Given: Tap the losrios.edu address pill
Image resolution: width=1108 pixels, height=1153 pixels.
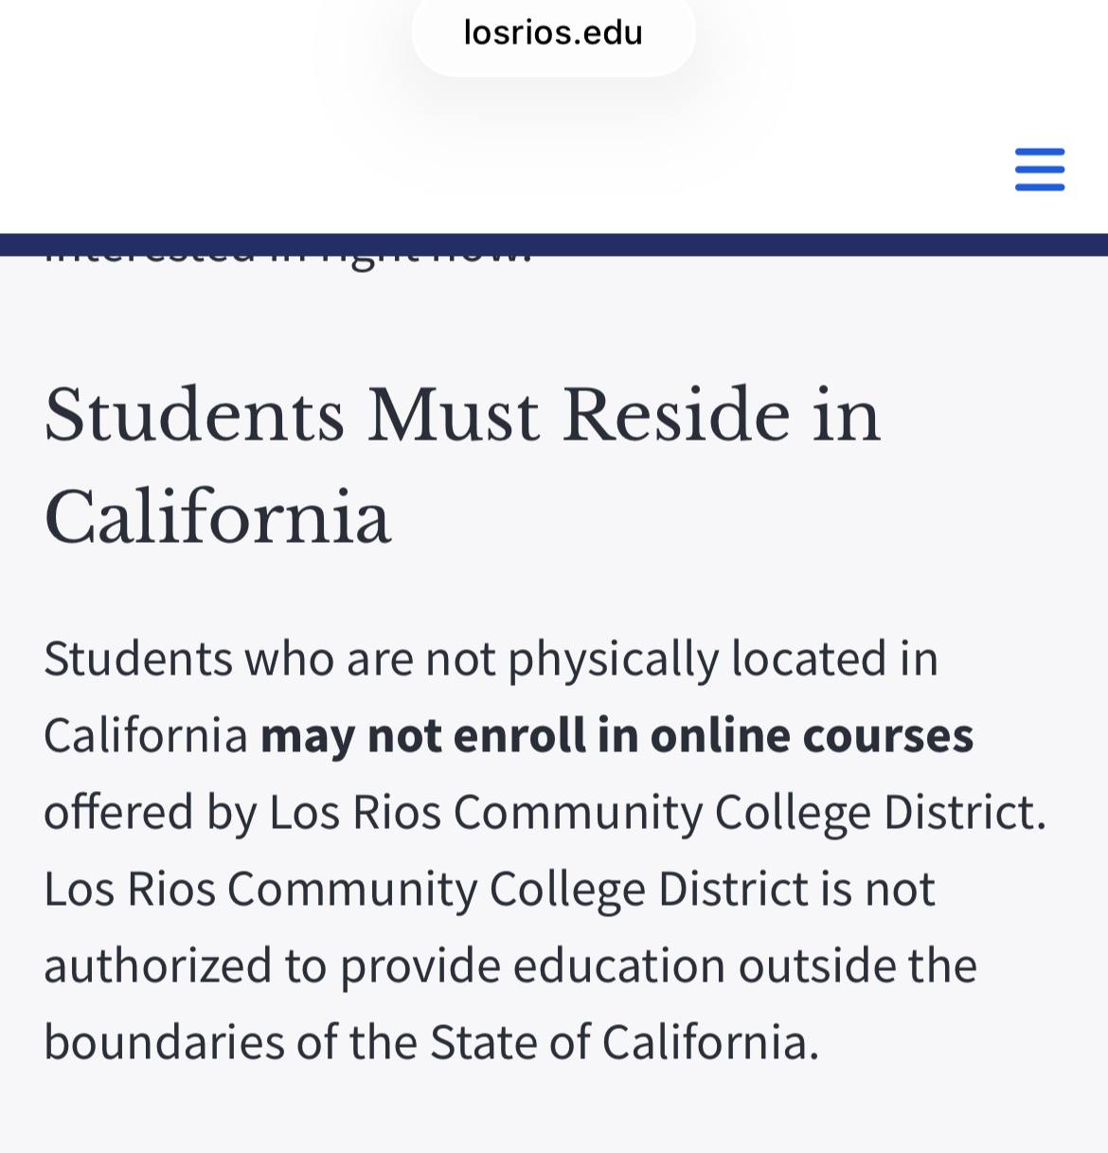Looking at the screenshot, I should 554,34.
